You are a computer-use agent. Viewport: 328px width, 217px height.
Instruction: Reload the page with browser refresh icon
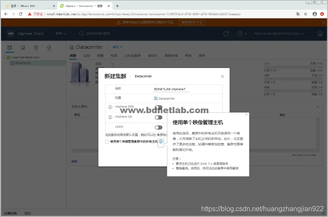coord(20,14)
